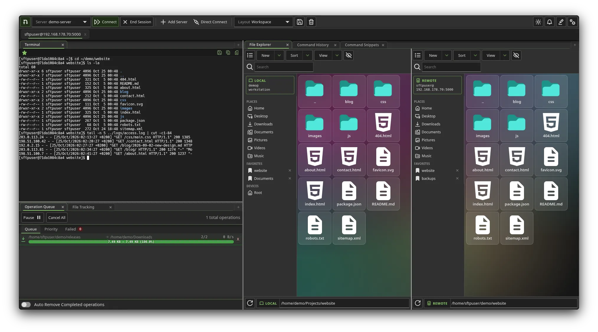Select the Failed queue tab
The height and width of the screenshot is (332, 598).
73,229
